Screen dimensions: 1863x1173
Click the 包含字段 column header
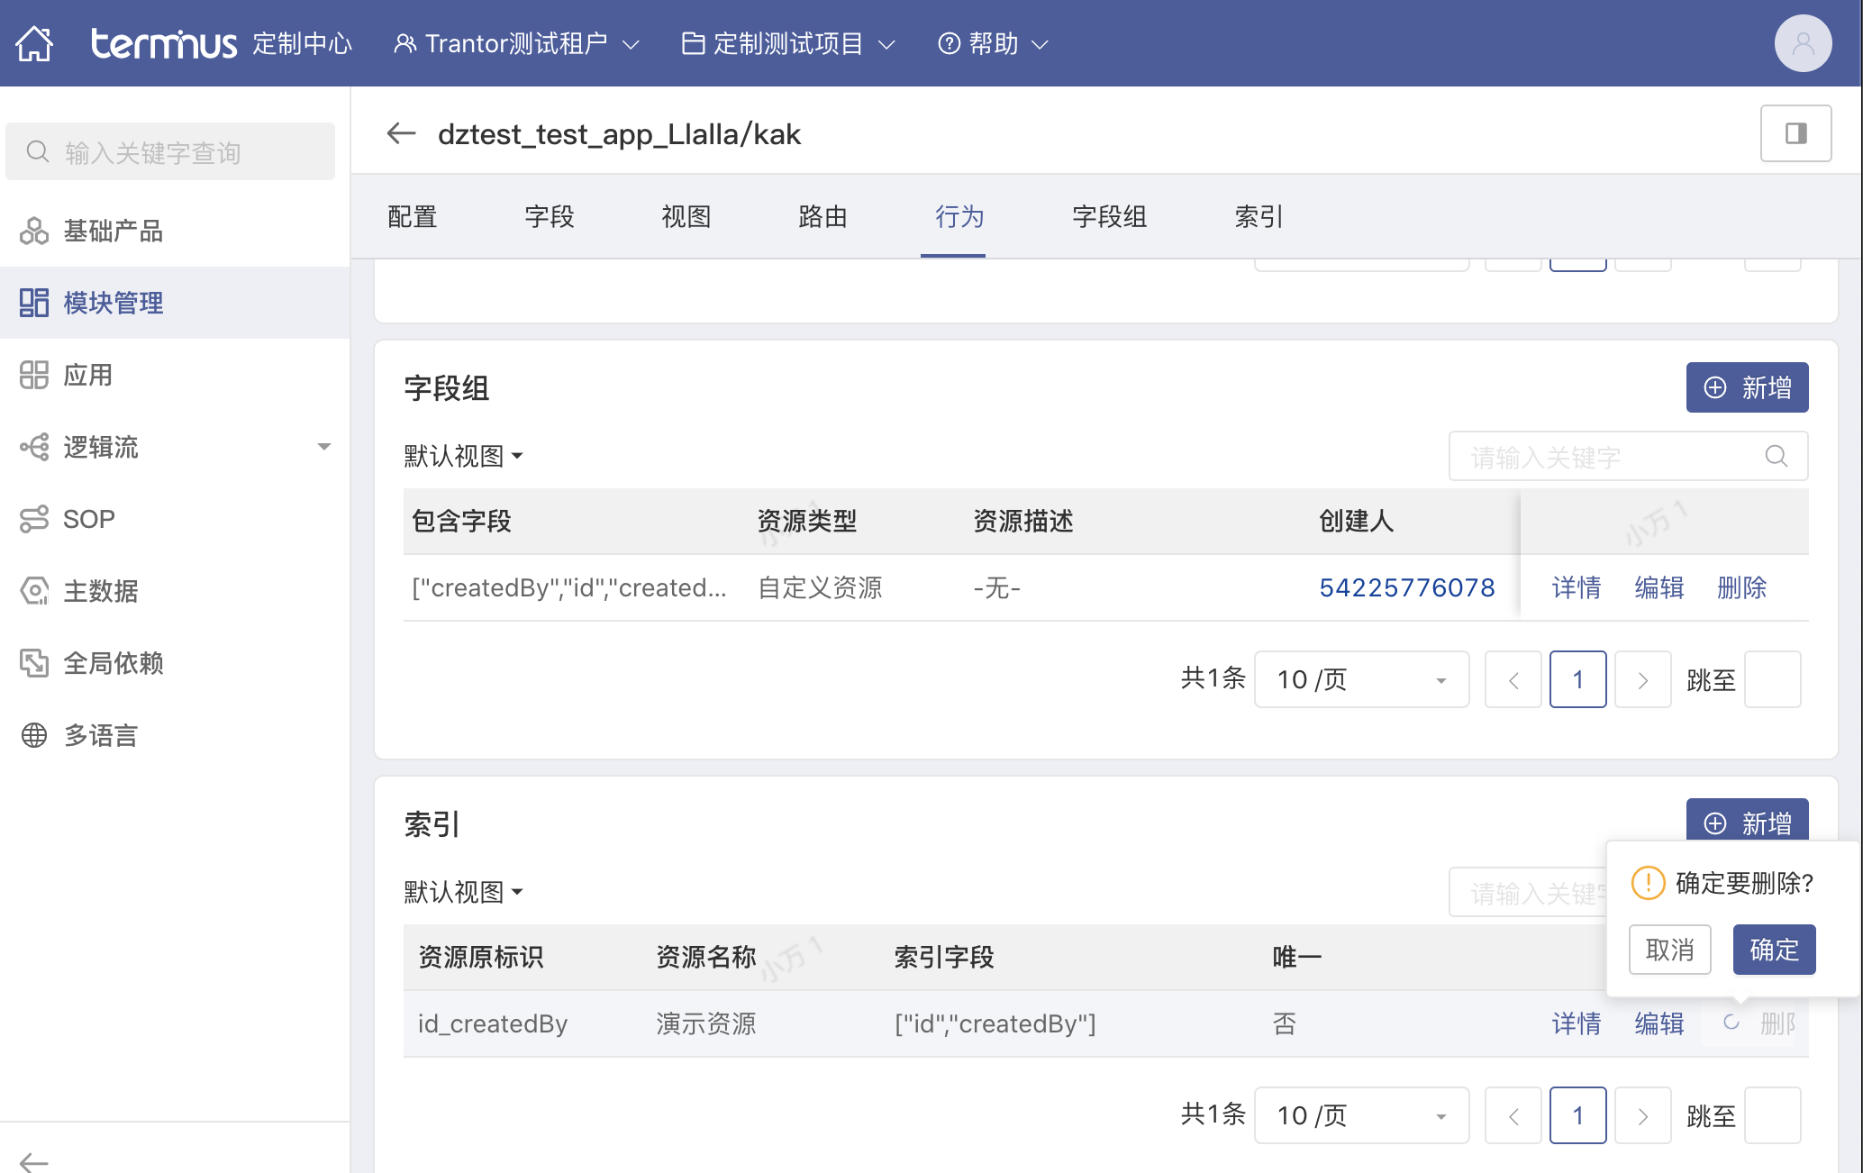[x=461, y=521]
